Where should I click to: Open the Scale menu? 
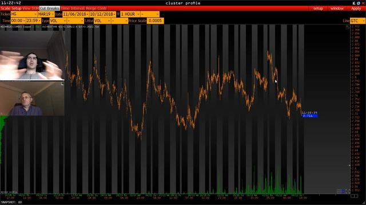coord(5,9)
